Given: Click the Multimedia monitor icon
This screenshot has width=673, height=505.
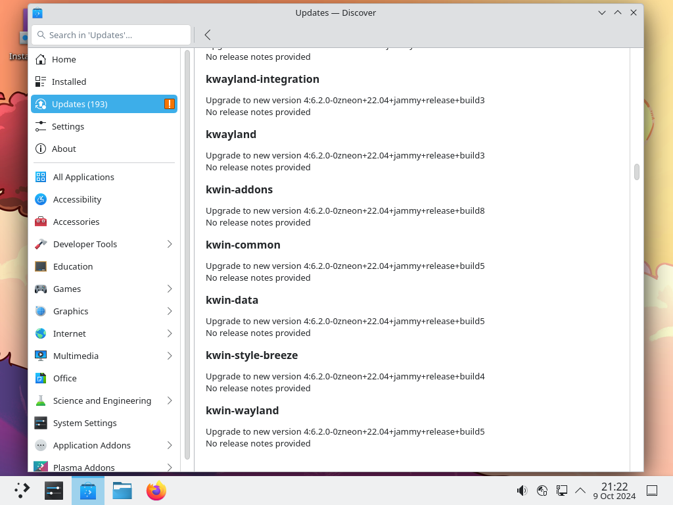Looking at the screenshot, I should 41,356.
